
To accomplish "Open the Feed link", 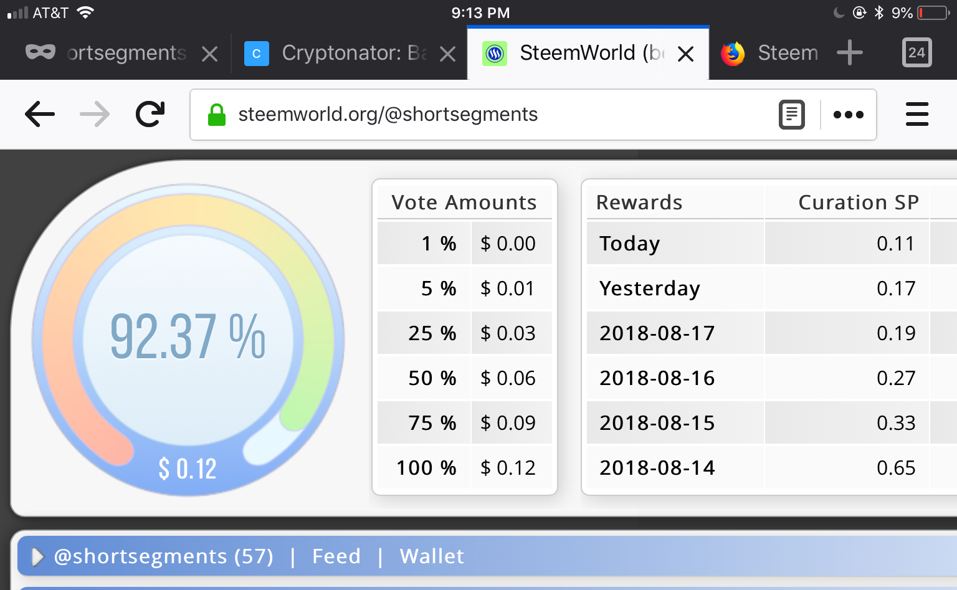I will pyautogui.click(x=336, y=556).
